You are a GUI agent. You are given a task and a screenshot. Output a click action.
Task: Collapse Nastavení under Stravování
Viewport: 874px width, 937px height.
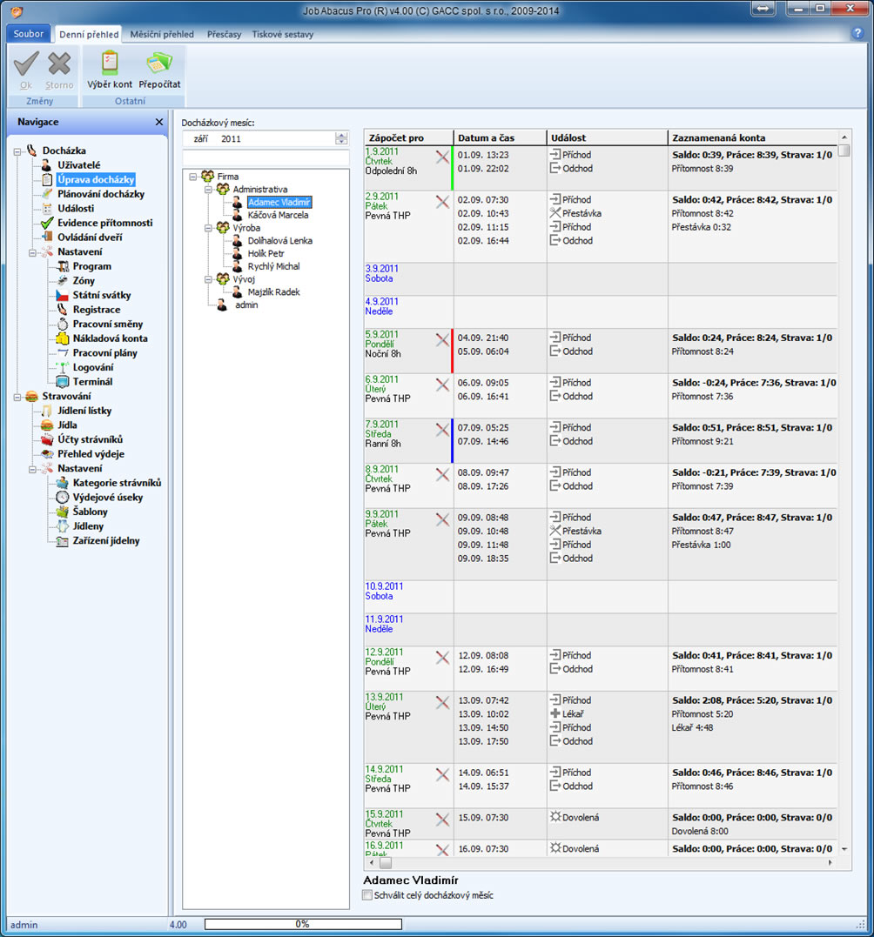coord(32,469)
